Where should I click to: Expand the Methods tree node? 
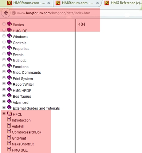pyautogui.click(x=4, y=60)
